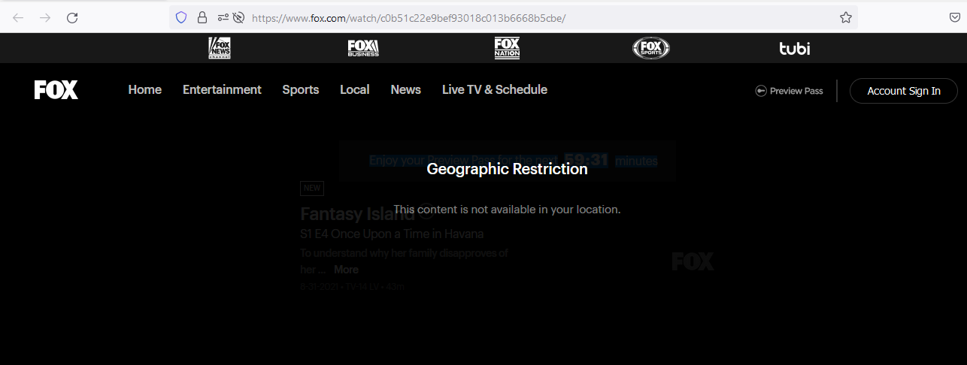
Task: Click the content not available message
Action: (x=508, y=210)
